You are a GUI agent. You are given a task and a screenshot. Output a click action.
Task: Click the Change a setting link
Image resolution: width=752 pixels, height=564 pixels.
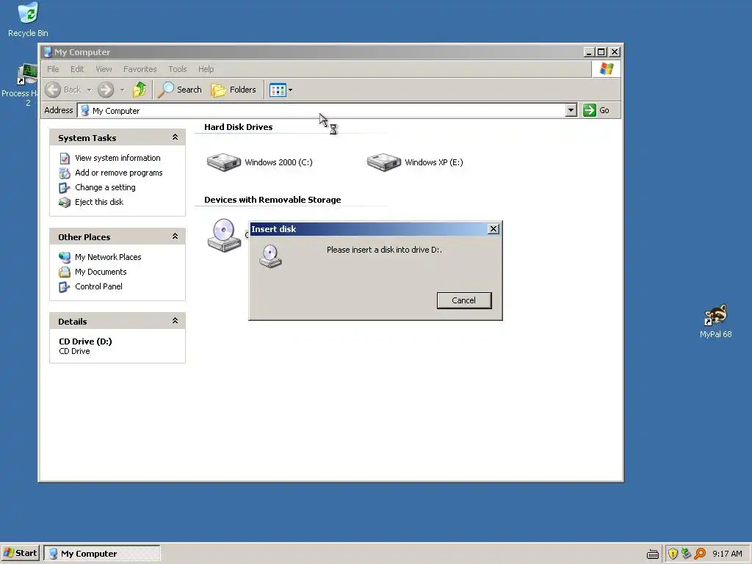pyautogui.click(x=105, y=187)
